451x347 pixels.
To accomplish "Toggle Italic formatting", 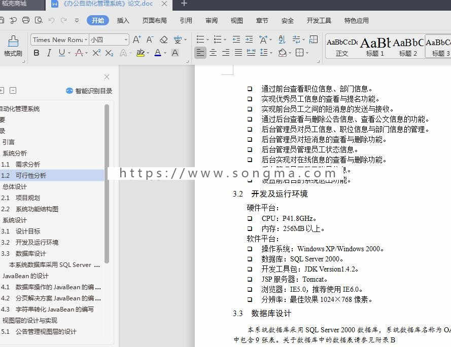I will point(49,53).
